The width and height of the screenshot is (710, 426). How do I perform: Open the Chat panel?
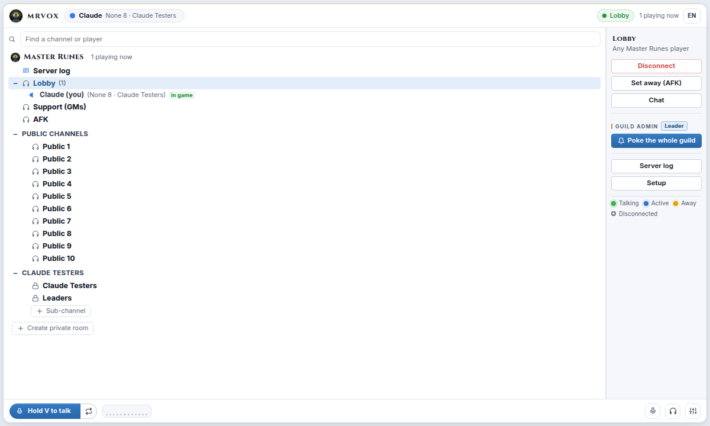click(656, 101)
